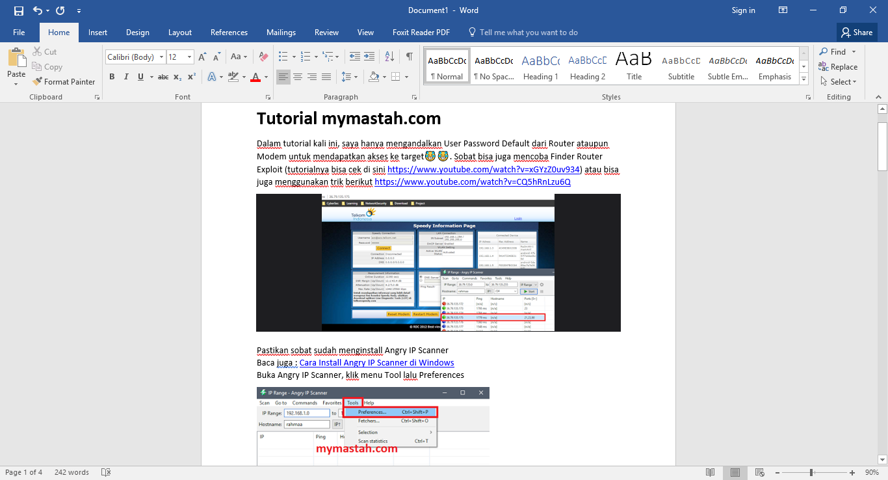Toggle underline formatting
The image size is (888, 480).
[x=140, y=77]
